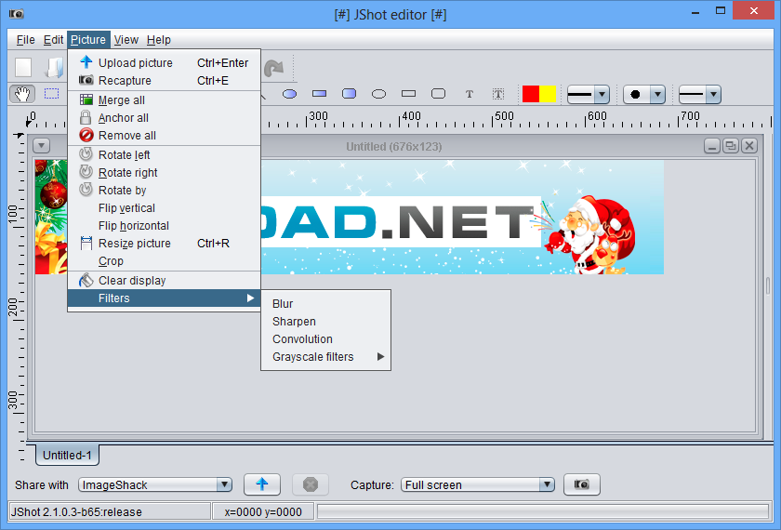Open the File menu
Viewport: 781px width, 530px height.
coord(25,40)
